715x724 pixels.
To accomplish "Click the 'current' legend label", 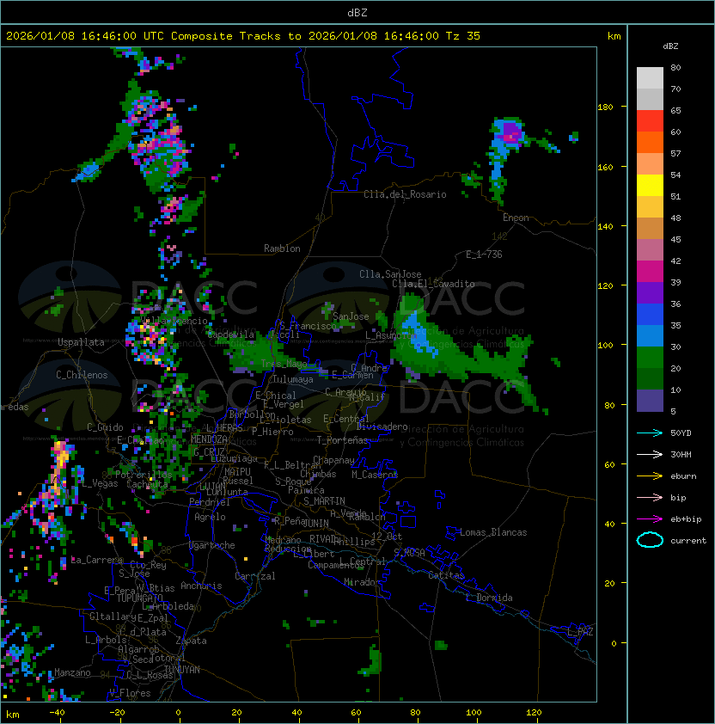I will 688,540.
